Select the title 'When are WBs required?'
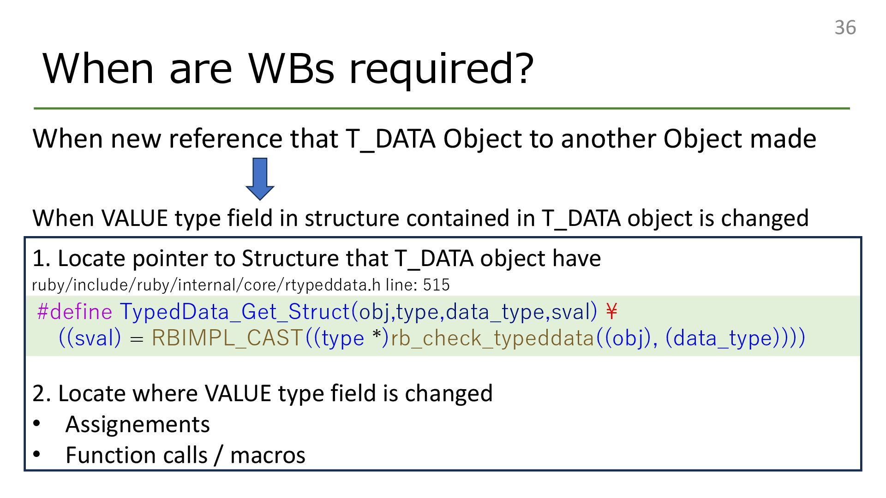The image size is (886, 498). 288,68
